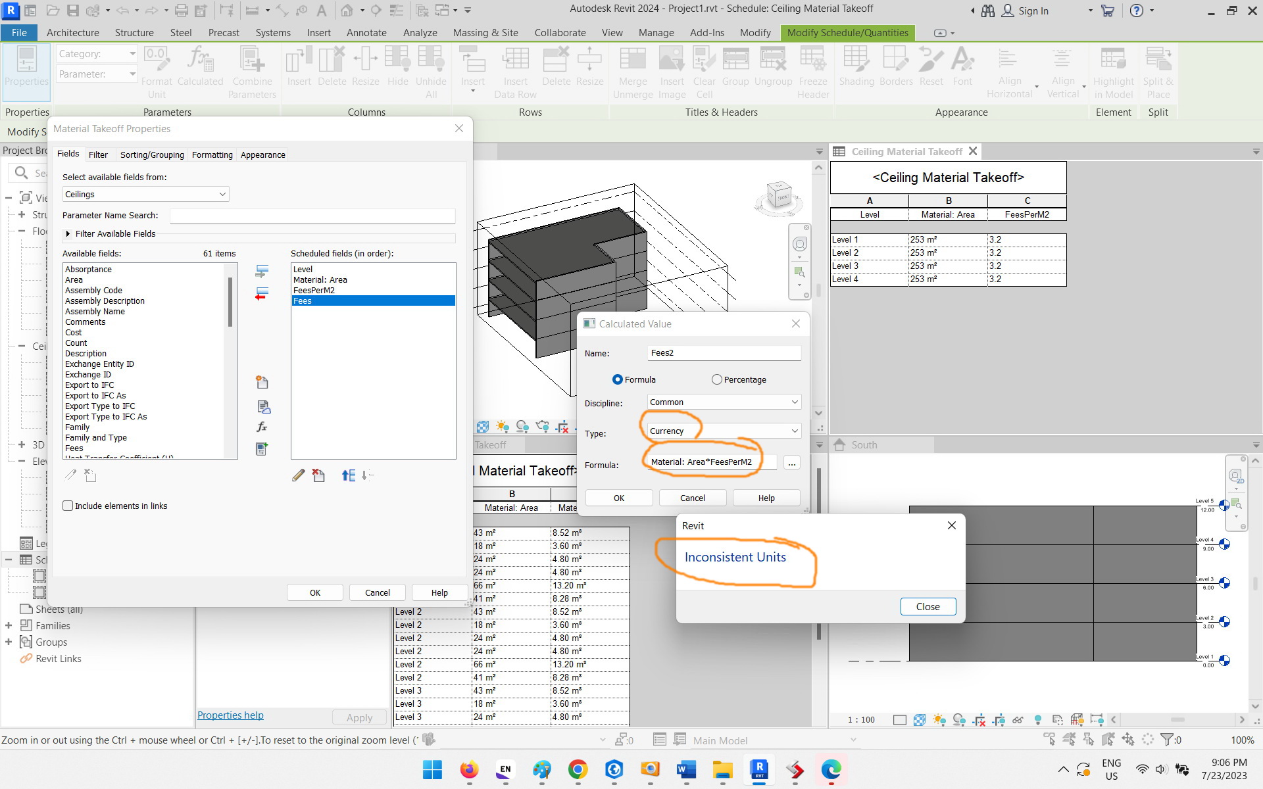Switch to the Sorting/Grouping tab
This screenshot has height=789, width=1263.
150,155
